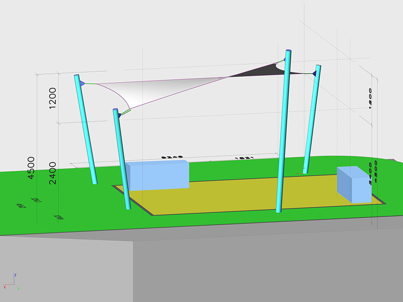
Task: Click the red X axis label
Action: click(5, 287)
